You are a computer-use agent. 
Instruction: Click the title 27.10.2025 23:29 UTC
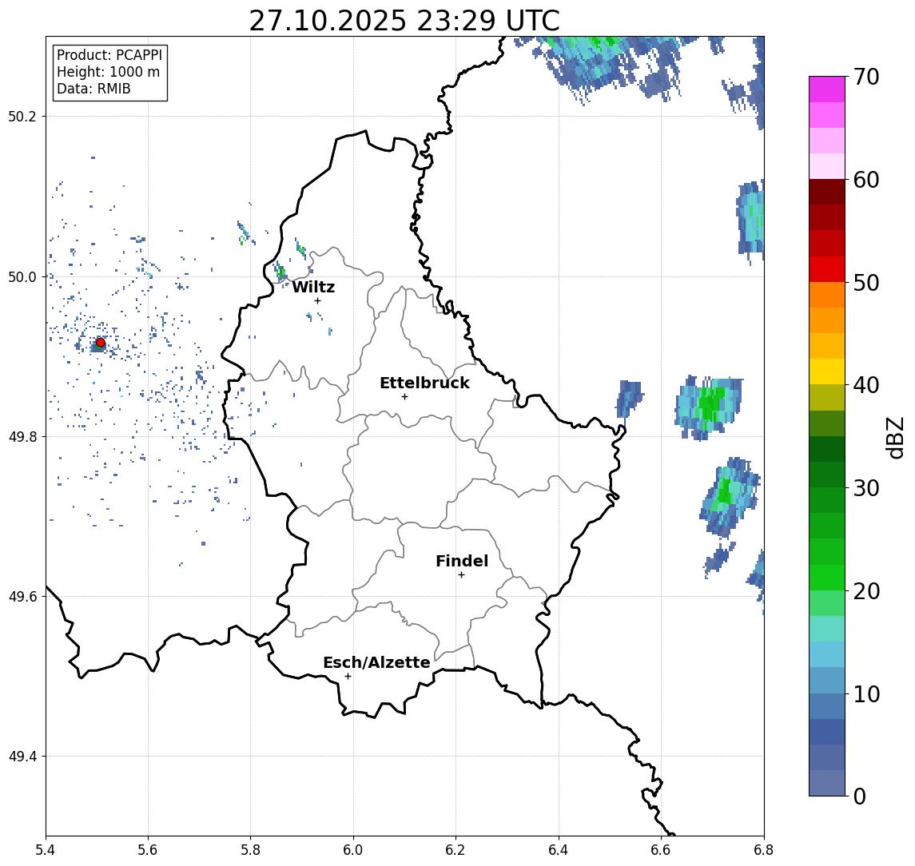point(404,21)
